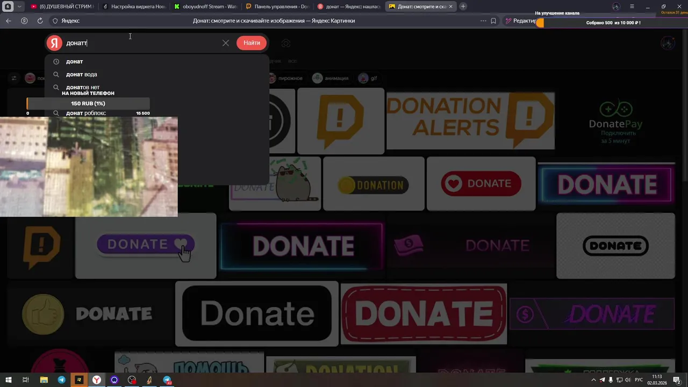The image size is (688, 387).
Task: Click the address bar with page title
Action: 274,21
